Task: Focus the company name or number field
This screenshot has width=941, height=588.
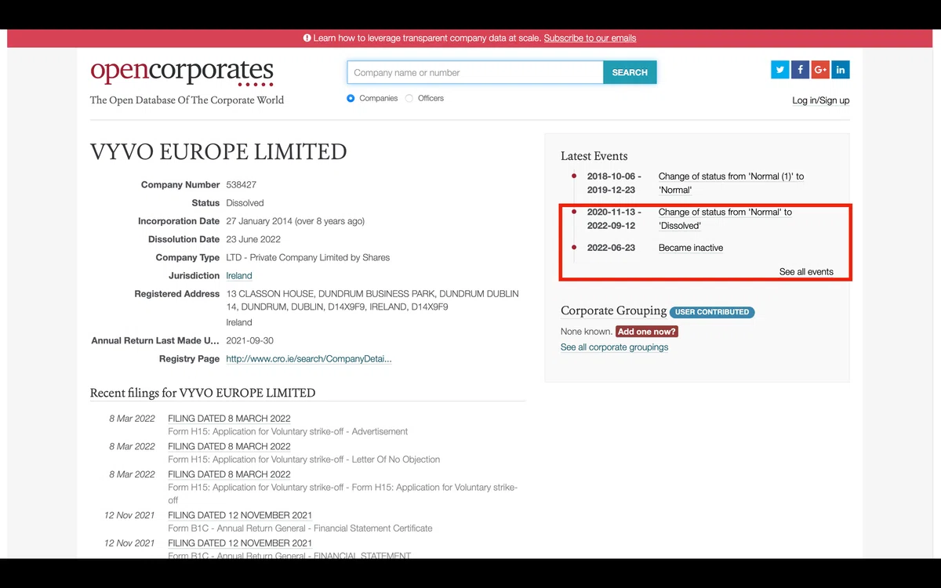Action: click(x=475, y=72)
